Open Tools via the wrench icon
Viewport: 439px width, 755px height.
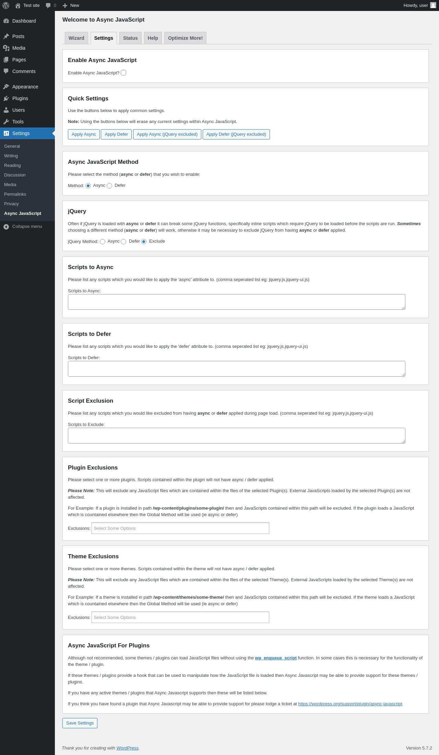6,122
